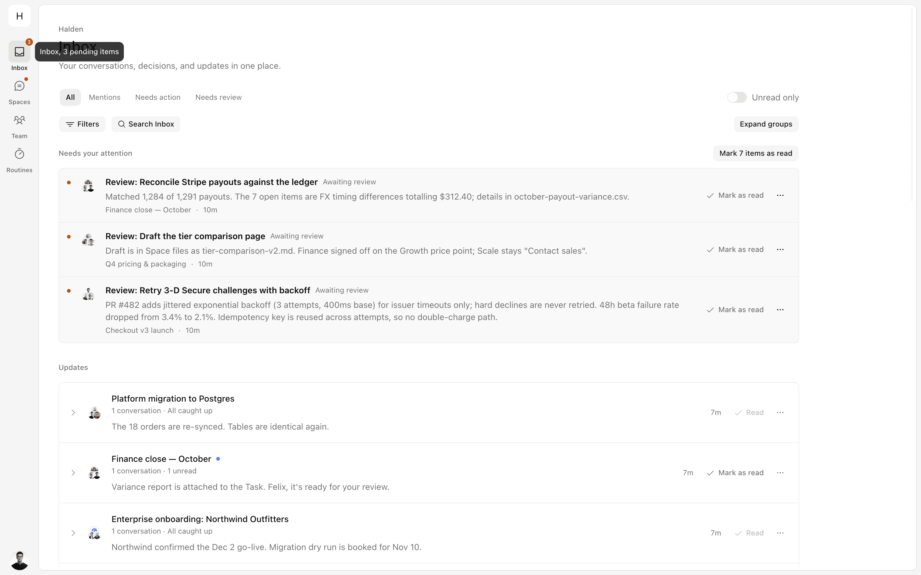Screen dimensions: 921x575
Task: Click Mark 7 items as read
Action: pos(756,153)
